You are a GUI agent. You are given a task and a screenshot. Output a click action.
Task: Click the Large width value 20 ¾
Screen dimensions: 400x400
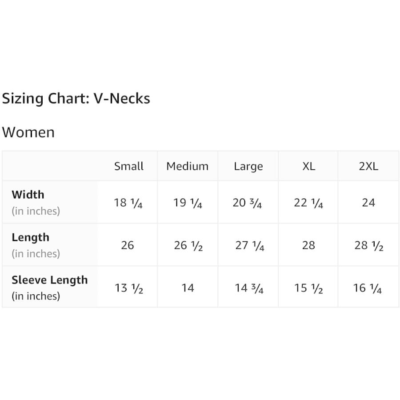[247, 203]
